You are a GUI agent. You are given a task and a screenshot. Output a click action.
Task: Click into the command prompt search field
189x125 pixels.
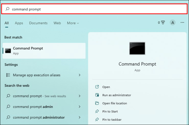tap(94, 9)
